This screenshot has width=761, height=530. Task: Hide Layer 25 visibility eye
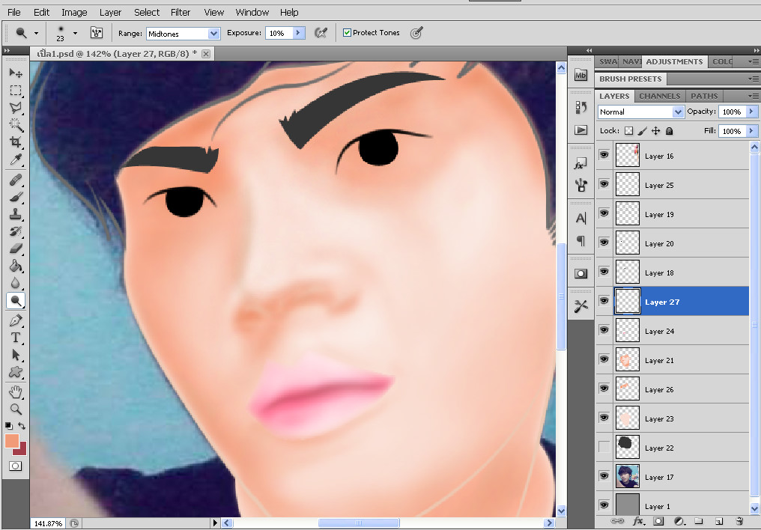(604, 184)
